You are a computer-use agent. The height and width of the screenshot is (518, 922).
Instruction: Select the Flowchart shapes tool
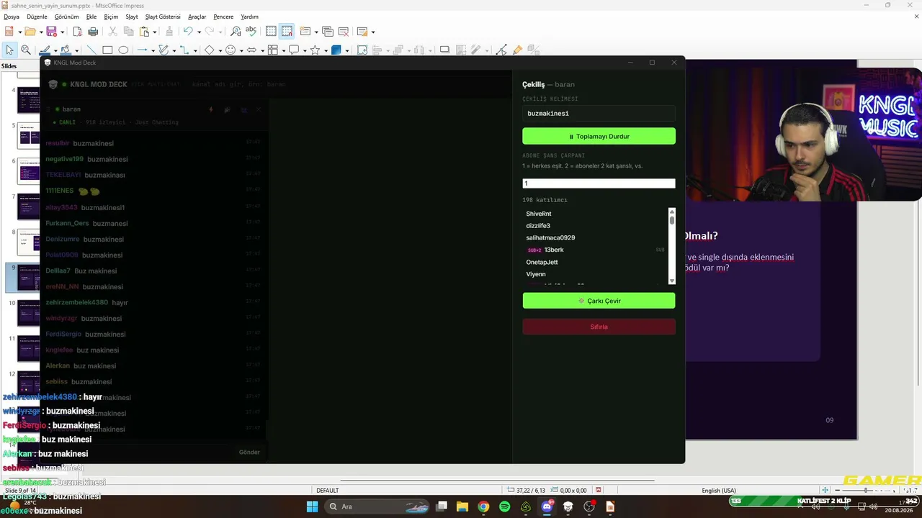(273, 50)
